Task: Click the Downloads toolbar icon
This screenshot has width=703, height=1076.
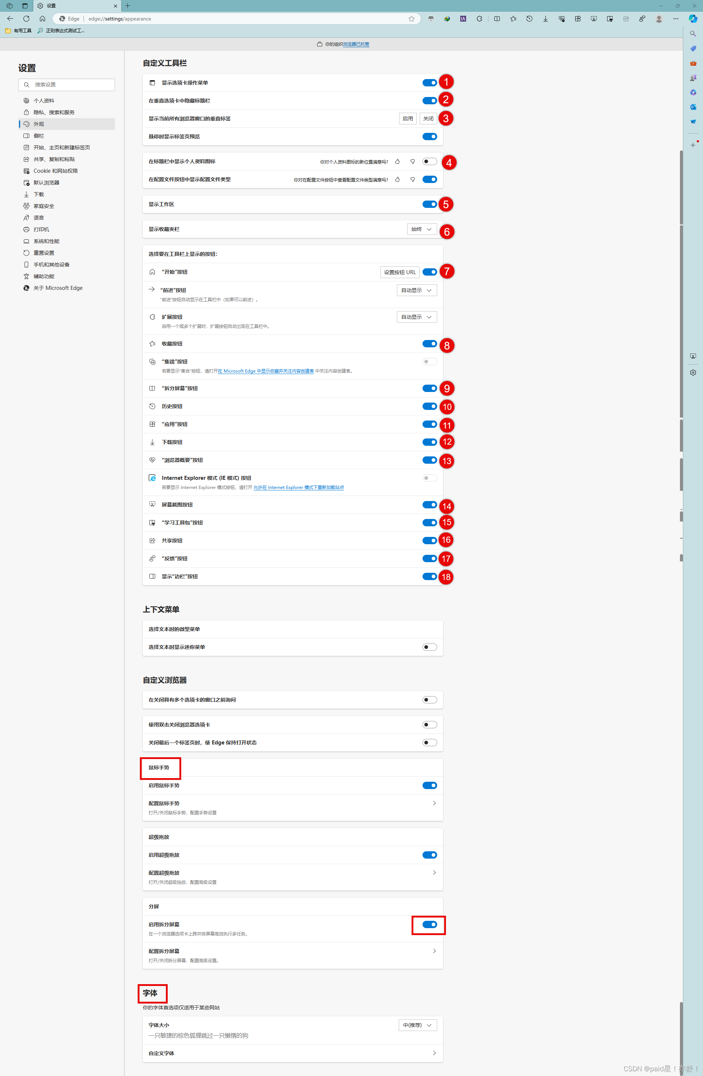Action: coord(546,19)
